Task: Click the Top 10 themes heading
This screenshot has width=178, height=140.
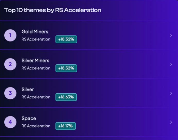Action: click(53, 10)
